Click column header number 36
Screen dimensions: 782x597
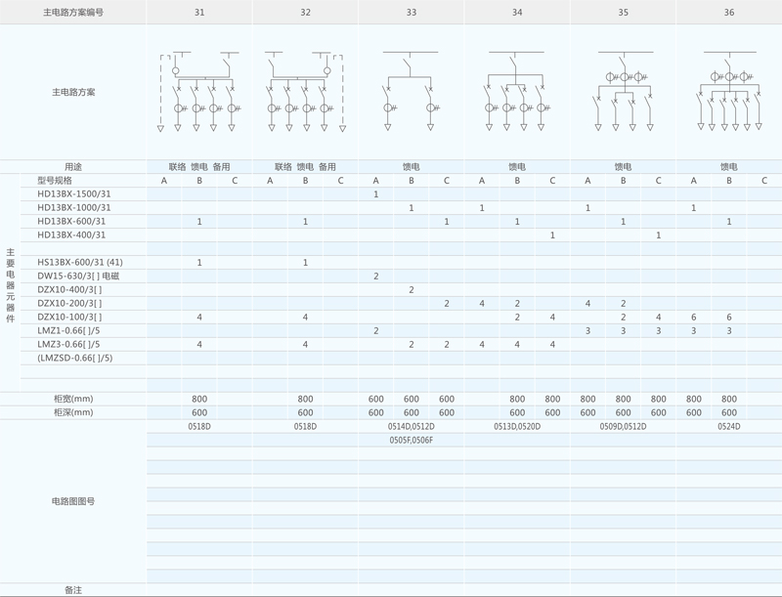(x=729, y=12)
